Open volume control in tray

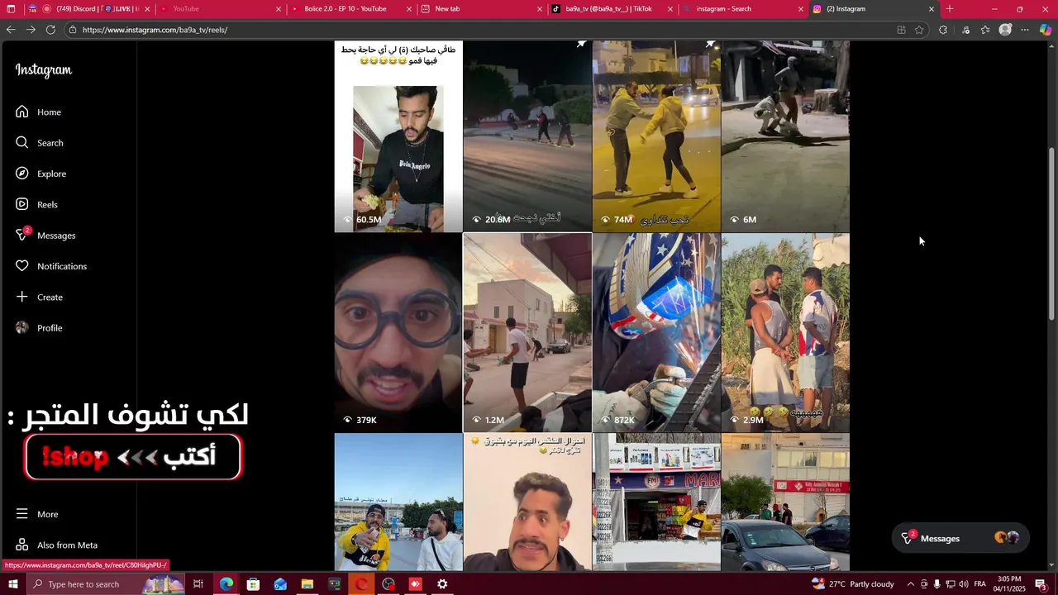[964, 584]
